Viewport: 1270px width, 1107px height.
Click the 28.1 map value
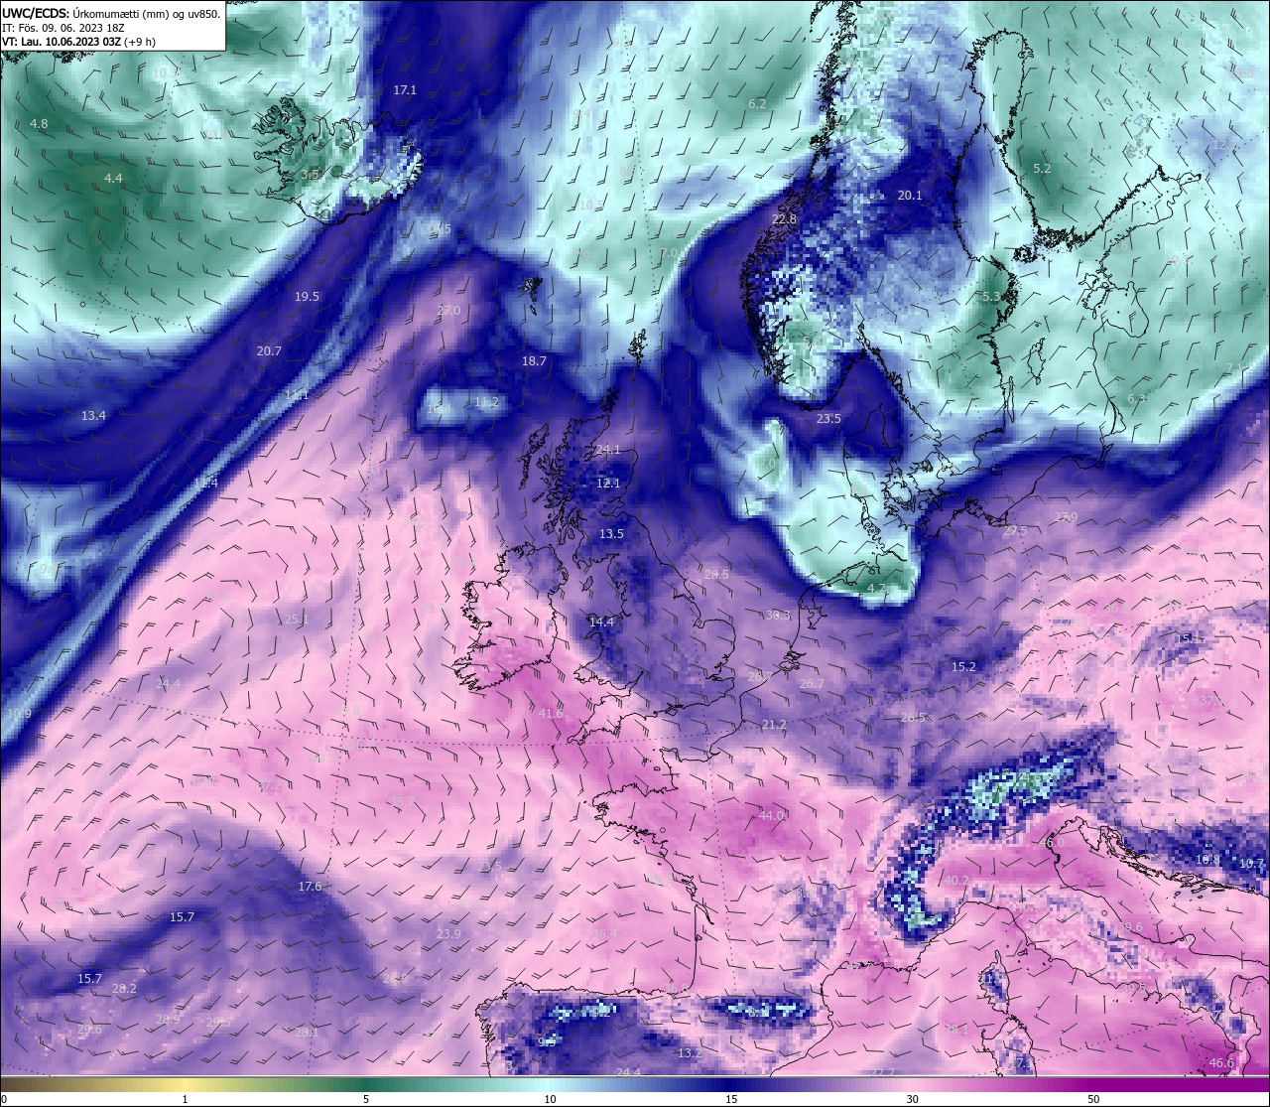tap(307, 1032)
